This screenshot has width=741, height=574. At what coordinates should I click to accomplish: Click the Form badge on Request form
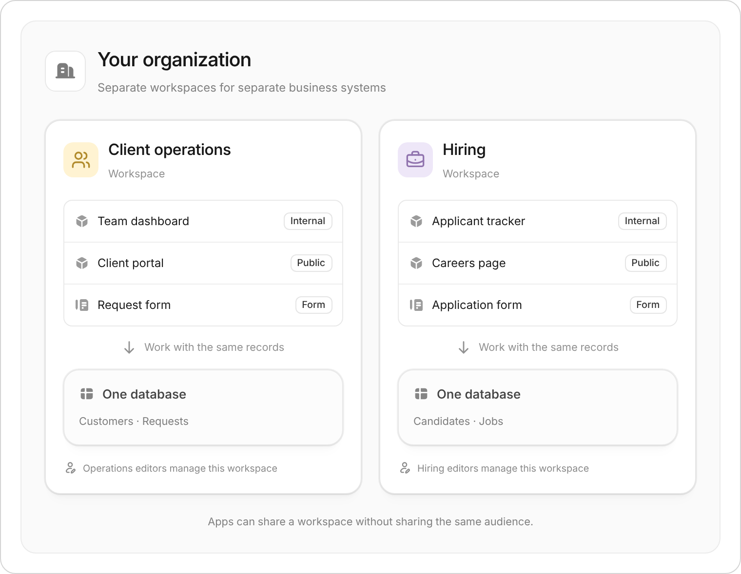coord(314,305)
